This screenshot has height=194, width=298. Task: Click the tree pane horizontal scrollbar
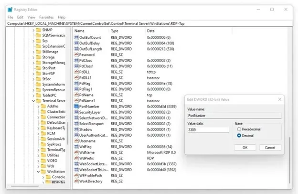(x=25, y=186)
